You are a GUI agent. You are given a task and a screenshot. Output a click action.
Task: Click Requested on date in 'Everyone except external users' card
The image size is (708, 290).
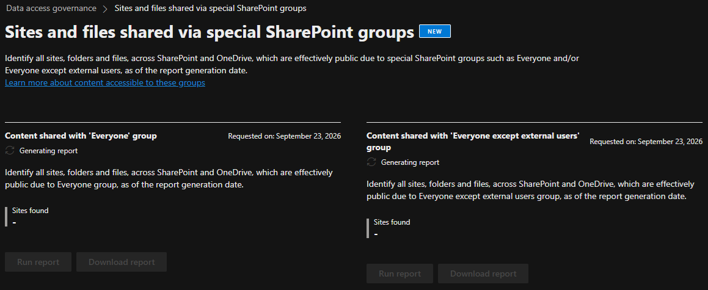646,142
